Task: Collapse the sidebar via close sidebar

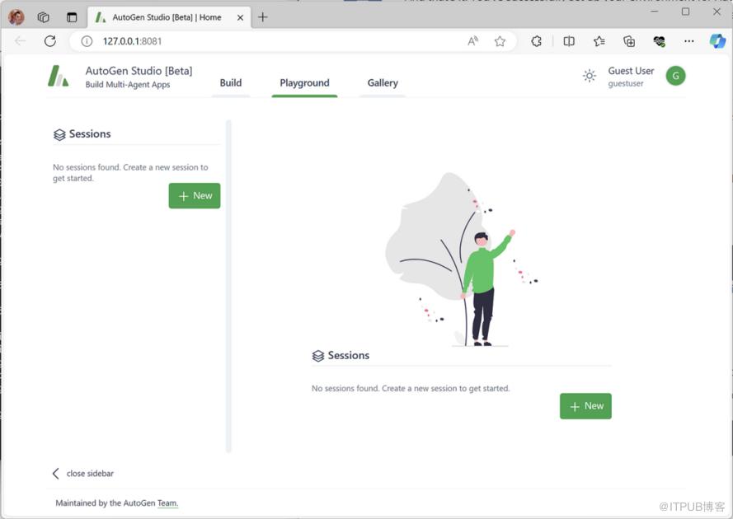Action: pyautogui.click(x=82, y=474)
